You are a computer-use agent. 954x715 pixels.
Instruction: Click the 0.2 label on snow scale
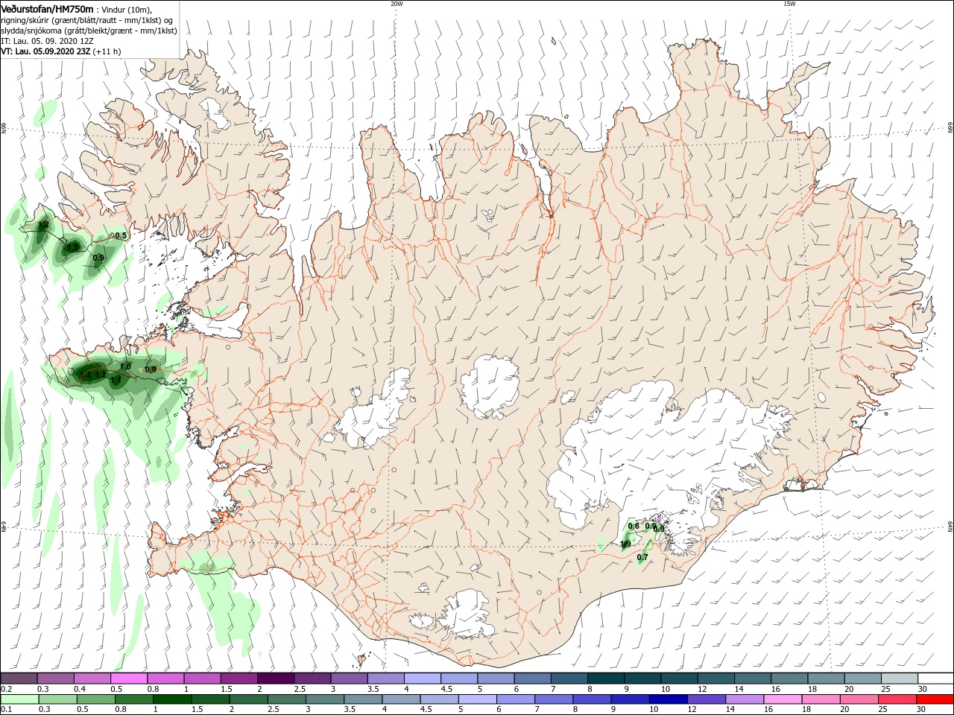click(x=6, y=689)
